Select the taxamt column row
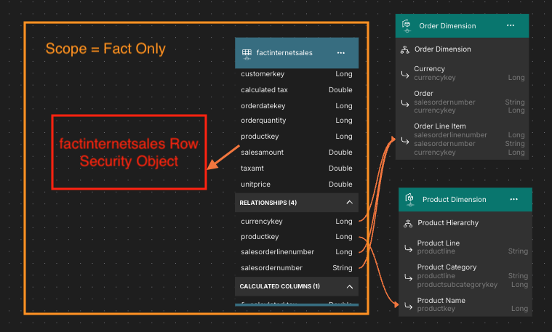The height and width of the screenshot is (332, 552). pos(297,168)
